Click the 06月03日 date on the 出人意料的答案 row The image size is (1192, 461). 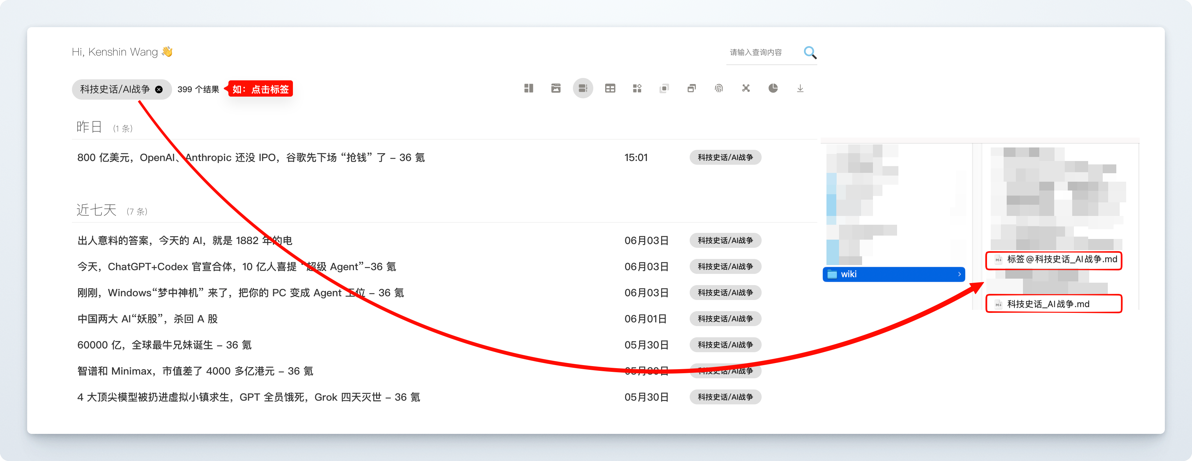[x=647, y=241]
